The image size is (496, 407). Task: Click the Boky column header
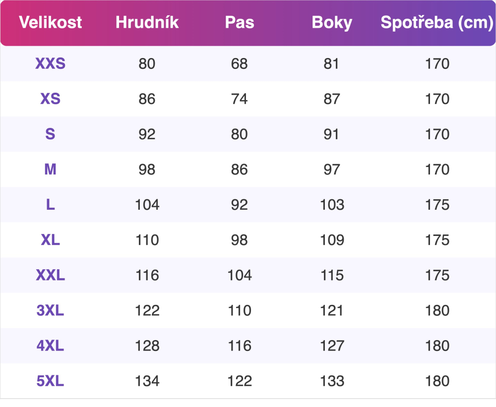coord(332,23)
